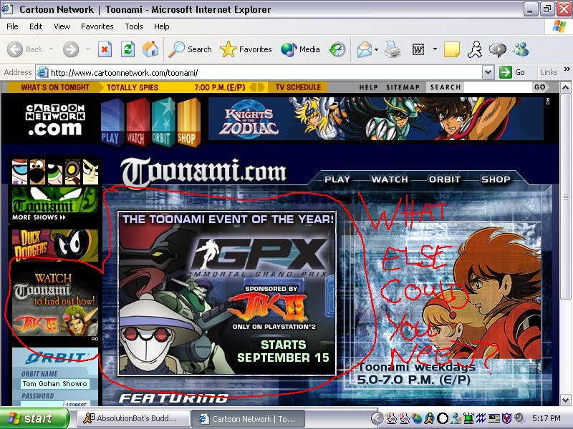Open the address bar dropdown
The image size is (573, 429).
488,72
